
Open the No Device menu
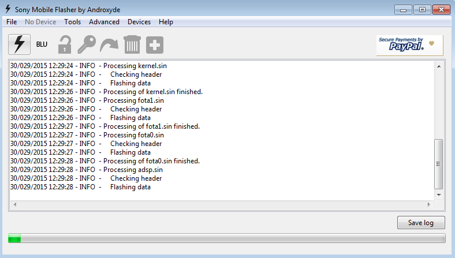click(x=40, y=22)
